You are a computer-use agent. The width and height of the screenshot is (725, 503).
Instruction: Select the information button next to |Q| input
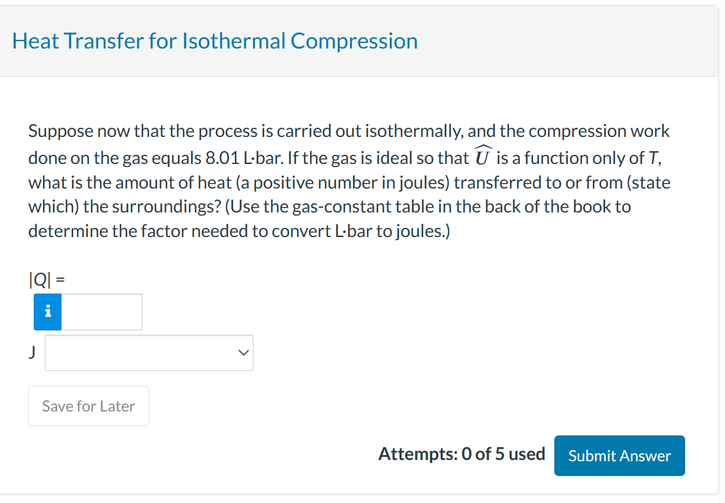coord(47,311)
